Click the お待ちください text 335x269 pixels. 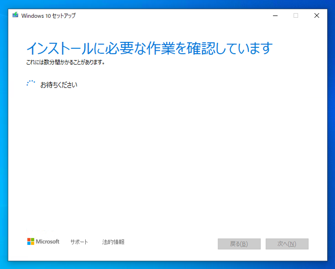click(x=59, y=85)
